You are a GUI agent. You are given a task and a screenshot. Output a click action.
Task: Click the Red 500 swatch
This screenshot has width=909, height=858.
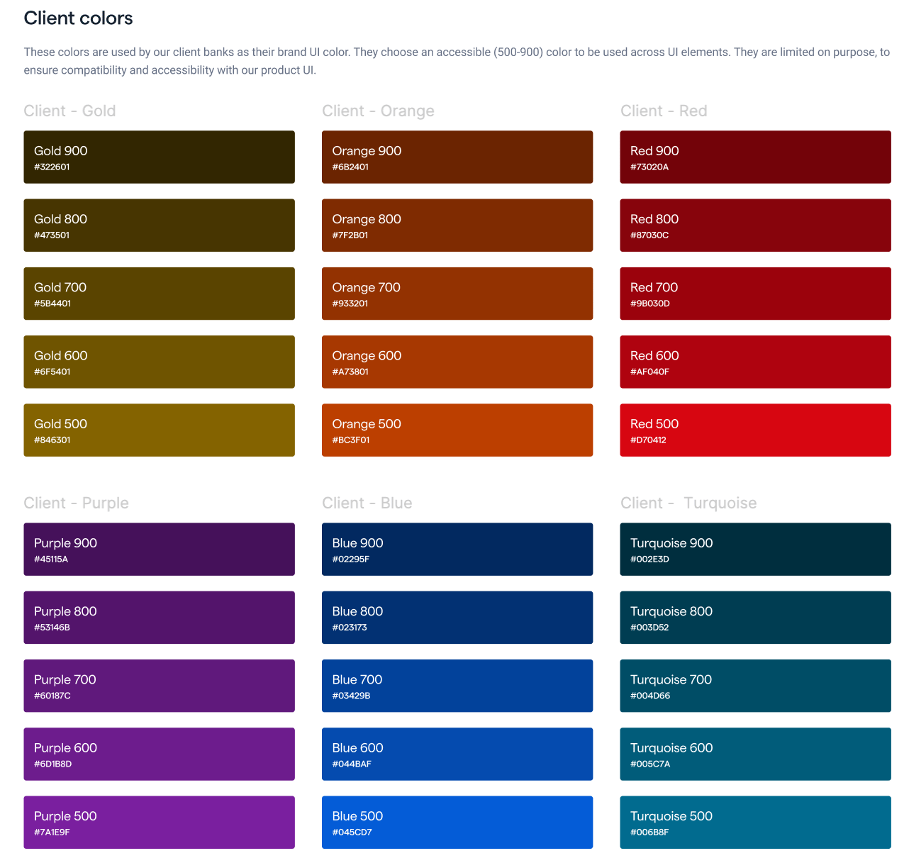pos(755,430)
